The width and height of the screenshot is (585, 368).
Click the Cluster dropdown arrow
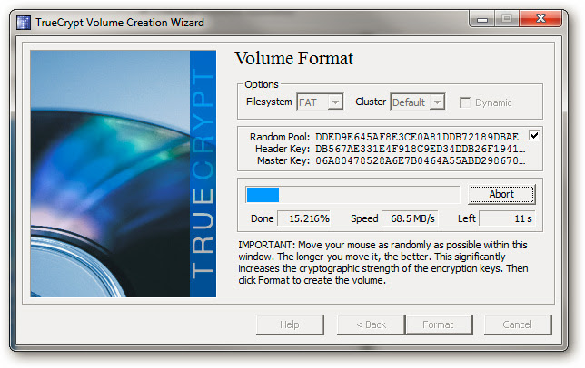click(437, 102)
